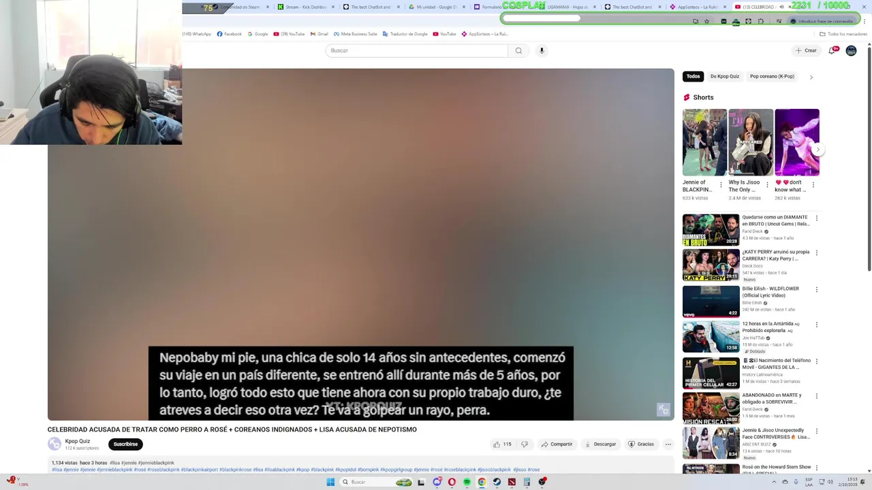Switch to Stream - Kick Dashboard tab
Screen dimensions: 872x490
tap(306, 7)
